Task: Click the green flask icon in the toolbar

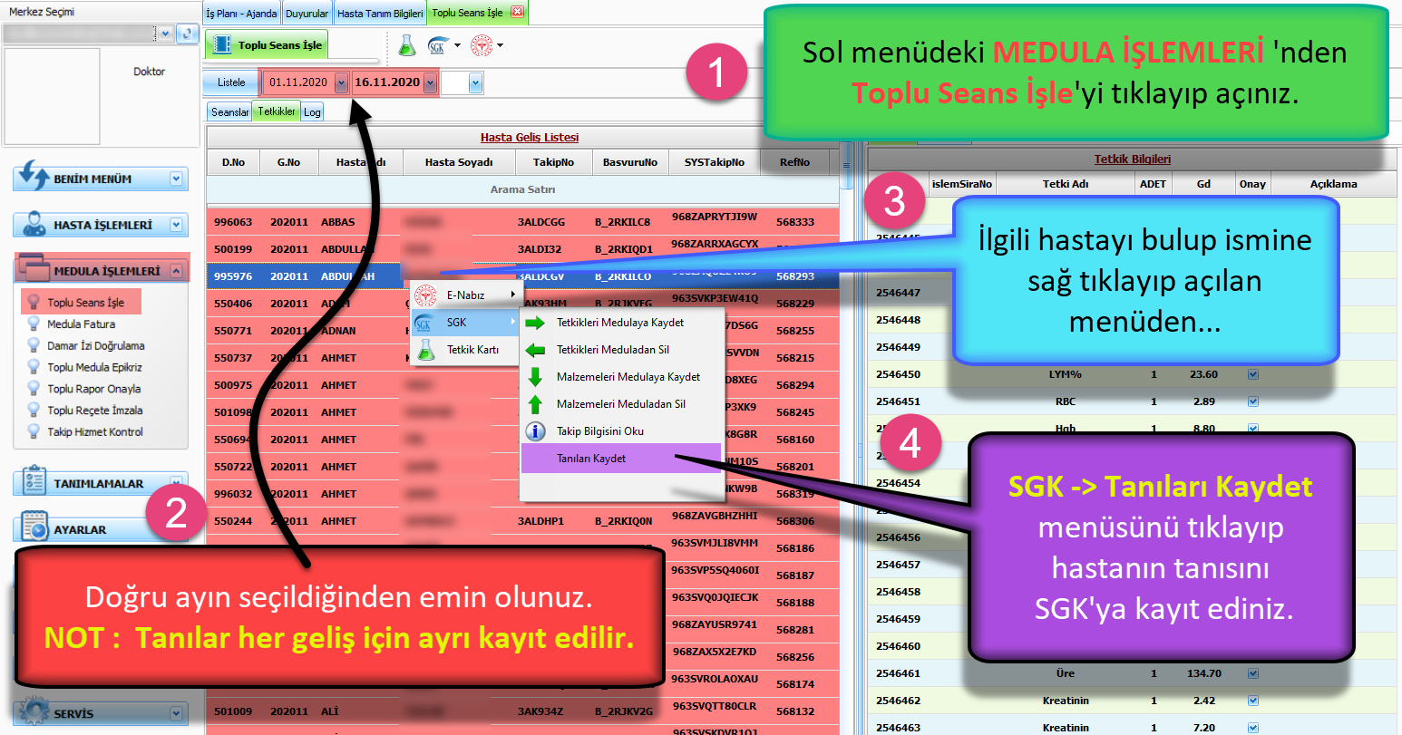Action: [x=406, y=44]
